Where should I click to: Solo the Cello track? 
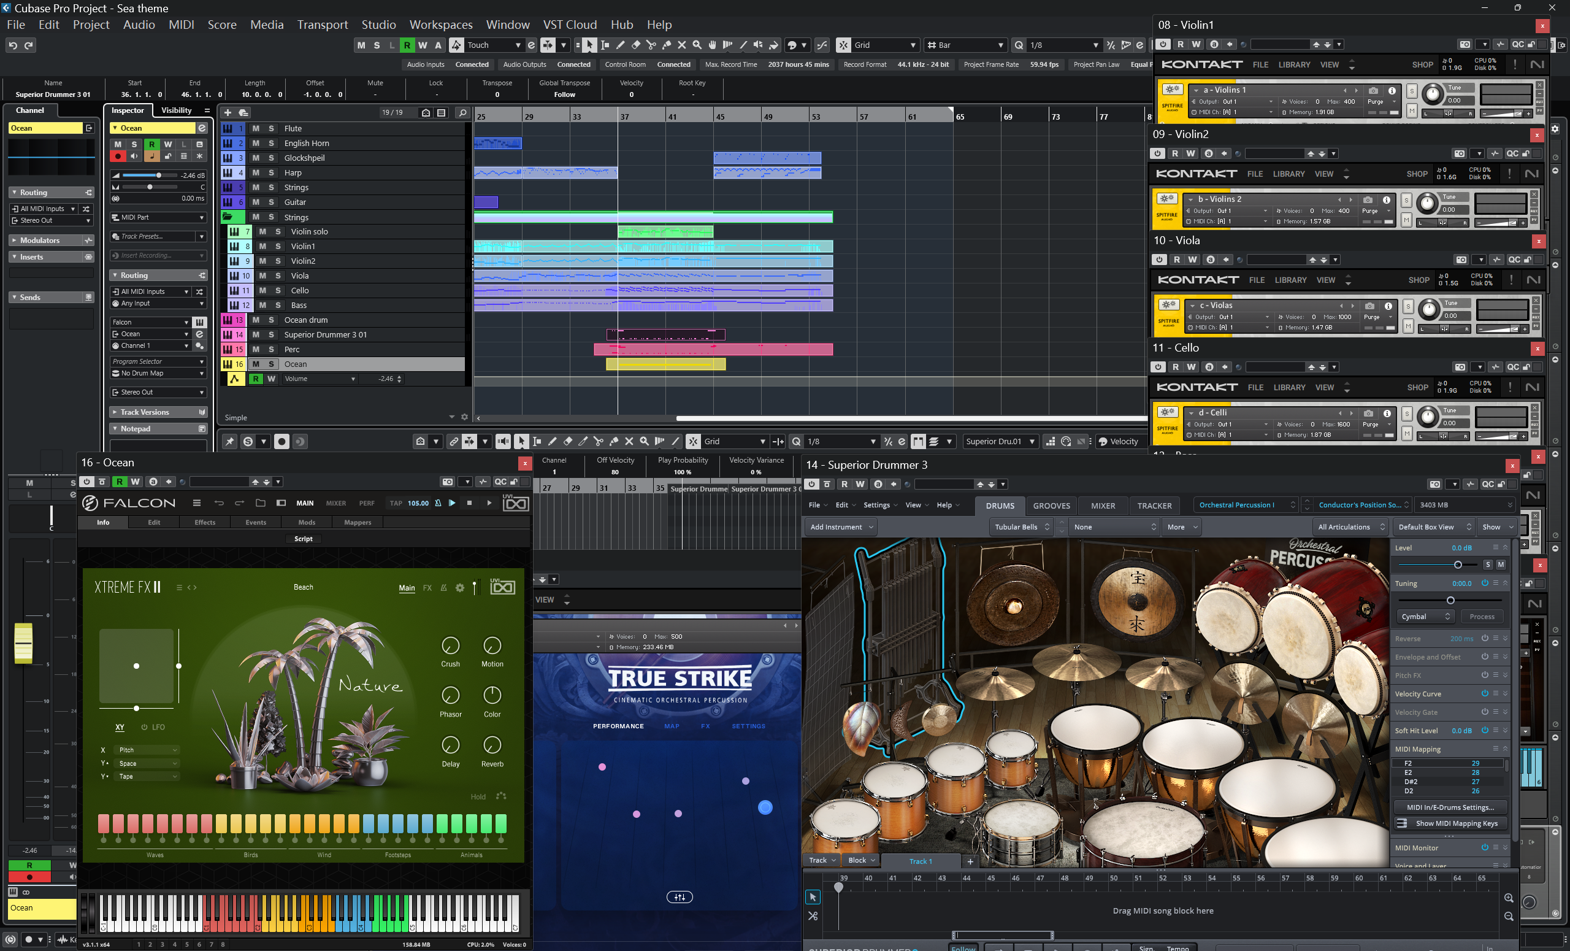point(278,291)
